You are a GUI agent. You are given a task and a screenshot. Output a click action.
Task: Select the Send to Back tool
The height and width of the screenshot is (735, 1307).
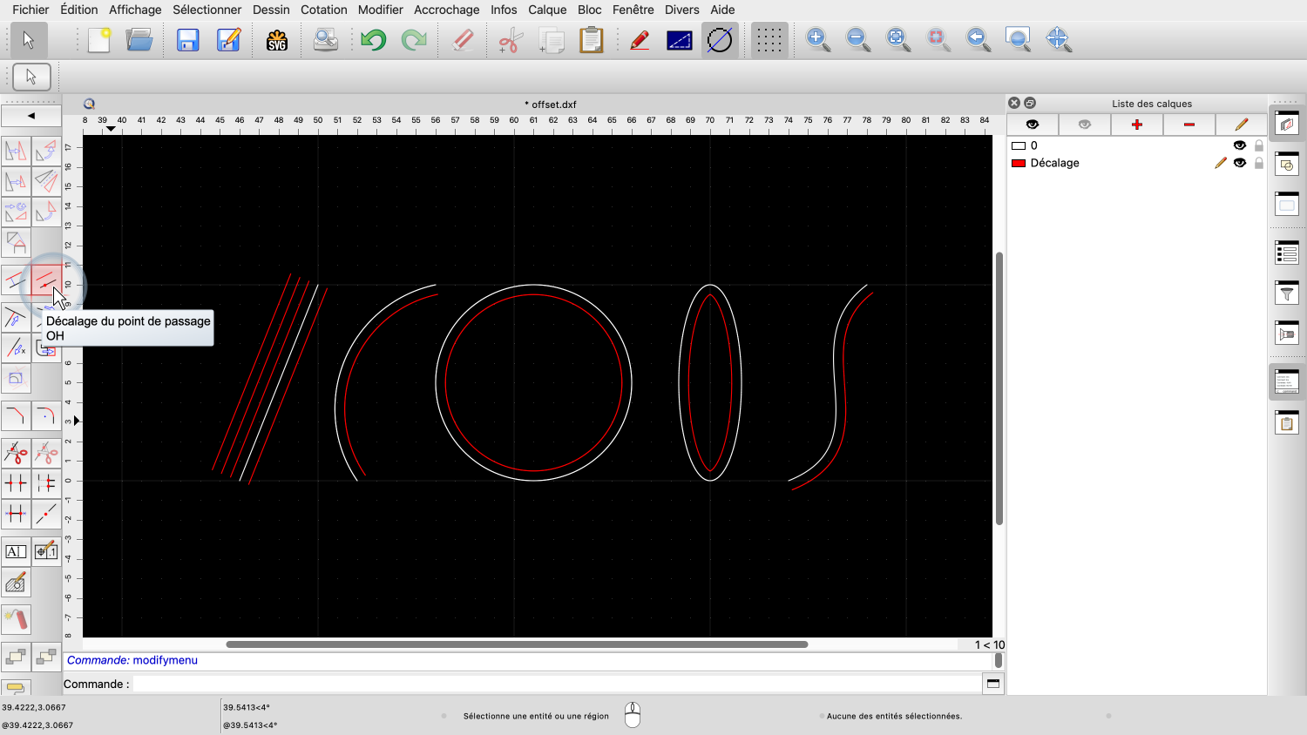(46, 656)
